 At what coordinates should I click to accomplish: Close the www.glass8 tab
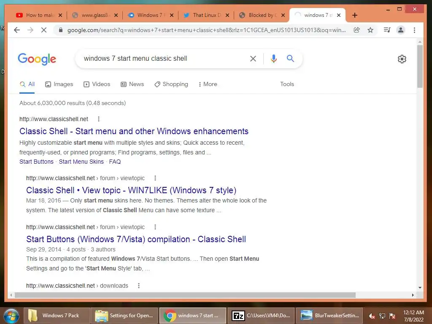pyautogui.click(x=116, y=15)
